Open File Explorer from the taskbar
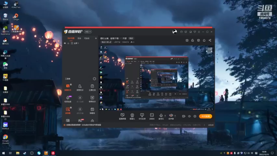 18,153
